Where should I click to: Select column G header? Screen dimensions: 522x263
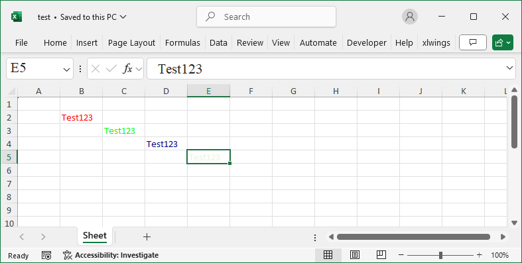point(293,91)
